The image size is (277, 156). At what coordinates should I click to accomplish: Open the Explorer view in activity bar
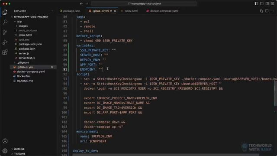click(x=5, y=12)
